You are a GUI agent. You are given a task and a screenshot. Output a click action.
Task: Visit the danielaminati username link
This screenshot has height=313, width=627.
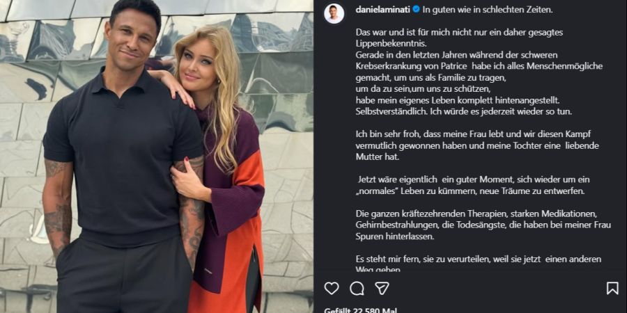point(382,10)
